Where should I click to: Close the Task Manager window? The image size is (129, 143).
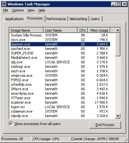(124, 4)
